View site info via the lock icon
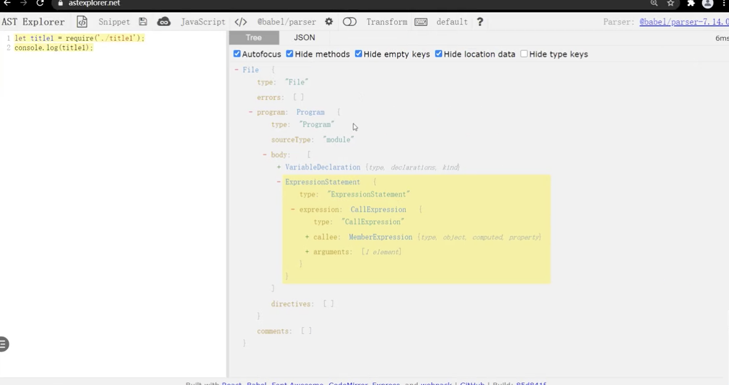729x385 pixels. [x=60, y=3]
